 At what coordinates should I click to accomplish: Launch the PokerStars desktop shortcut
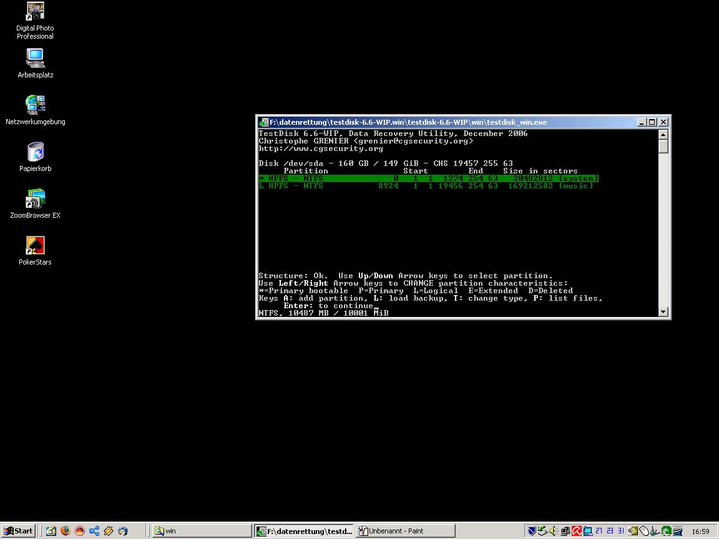(36, 250)
